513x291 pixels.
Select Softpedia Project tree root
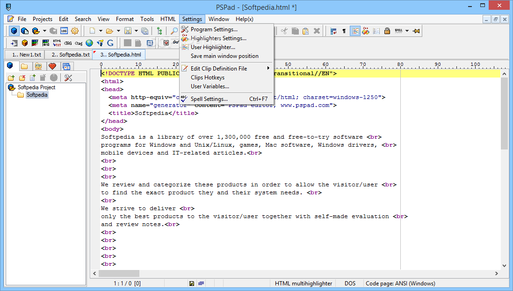36,87
